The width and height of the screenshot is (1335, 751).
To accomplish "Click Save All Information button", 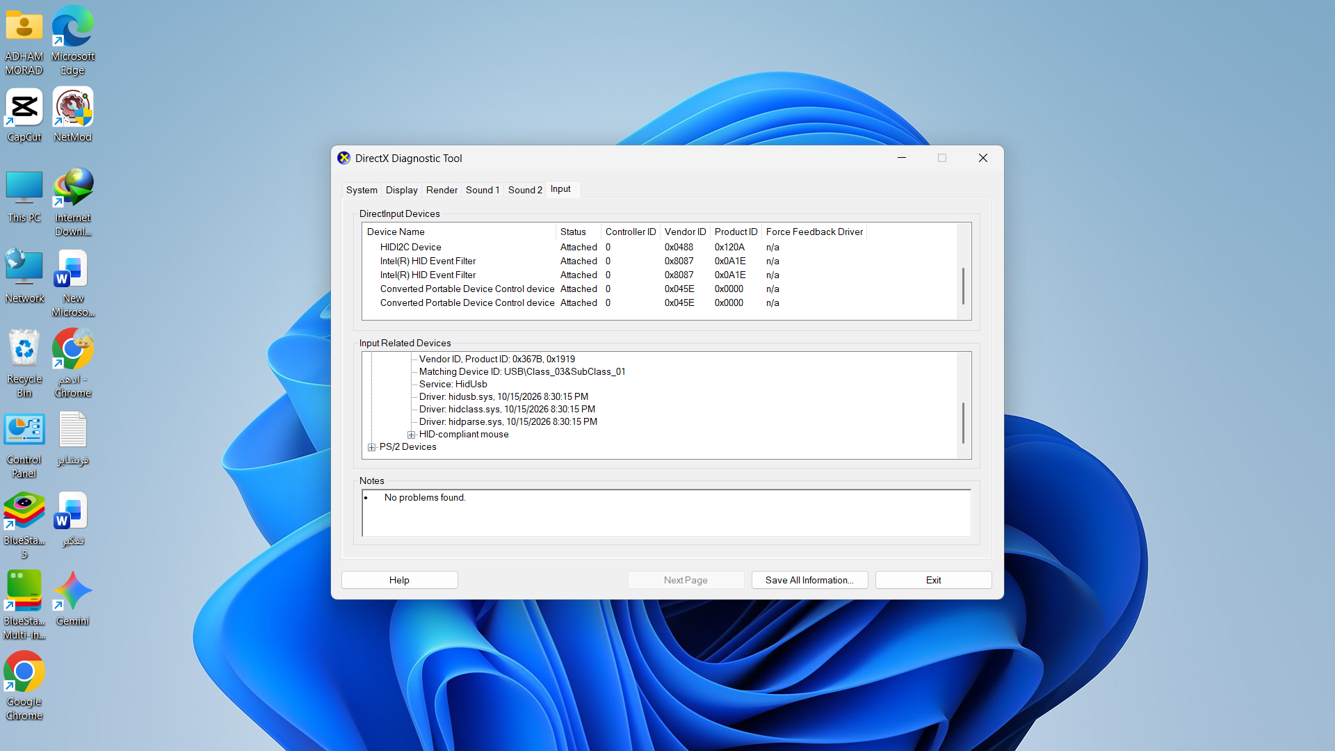I will point(809,580).
